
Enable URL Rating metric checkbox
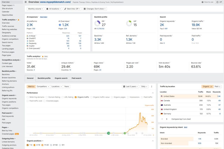point(63,97)
